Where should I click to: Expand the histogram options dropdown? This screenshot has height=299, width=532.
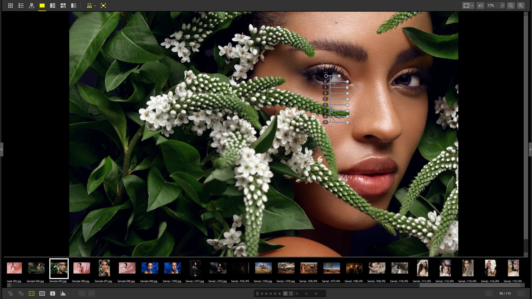[x=69, y=293]
